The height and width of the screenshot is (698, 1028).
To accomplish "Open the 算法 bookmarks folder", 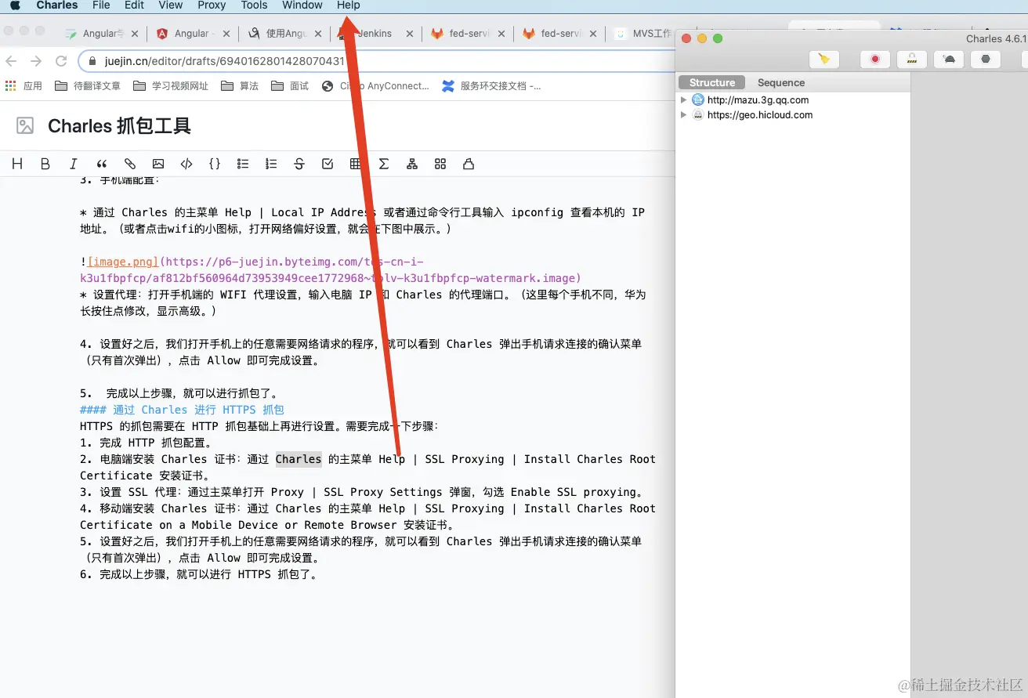I will 240,86.
